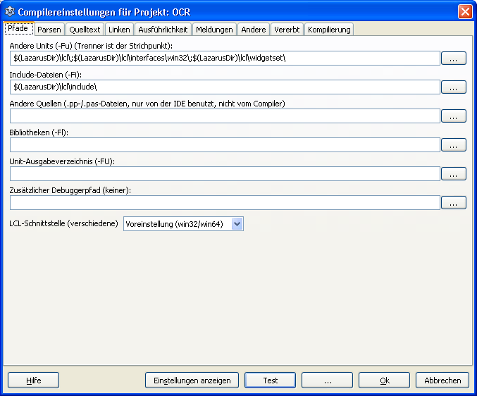Screen dimensions: 477x396
Task: Click browse button for Bibliotheken path
Action: (453, 145)
